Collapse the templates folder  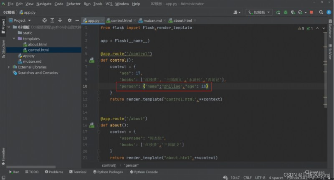point(14,38)
